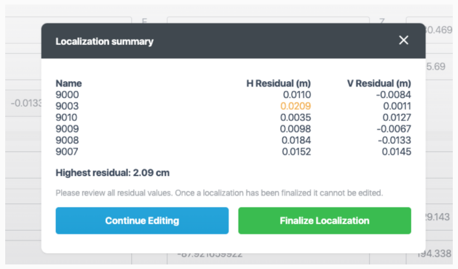Select the highlighted 0.0209 residual value
This screenshot has width=458, height=269.
pos(296,106)
